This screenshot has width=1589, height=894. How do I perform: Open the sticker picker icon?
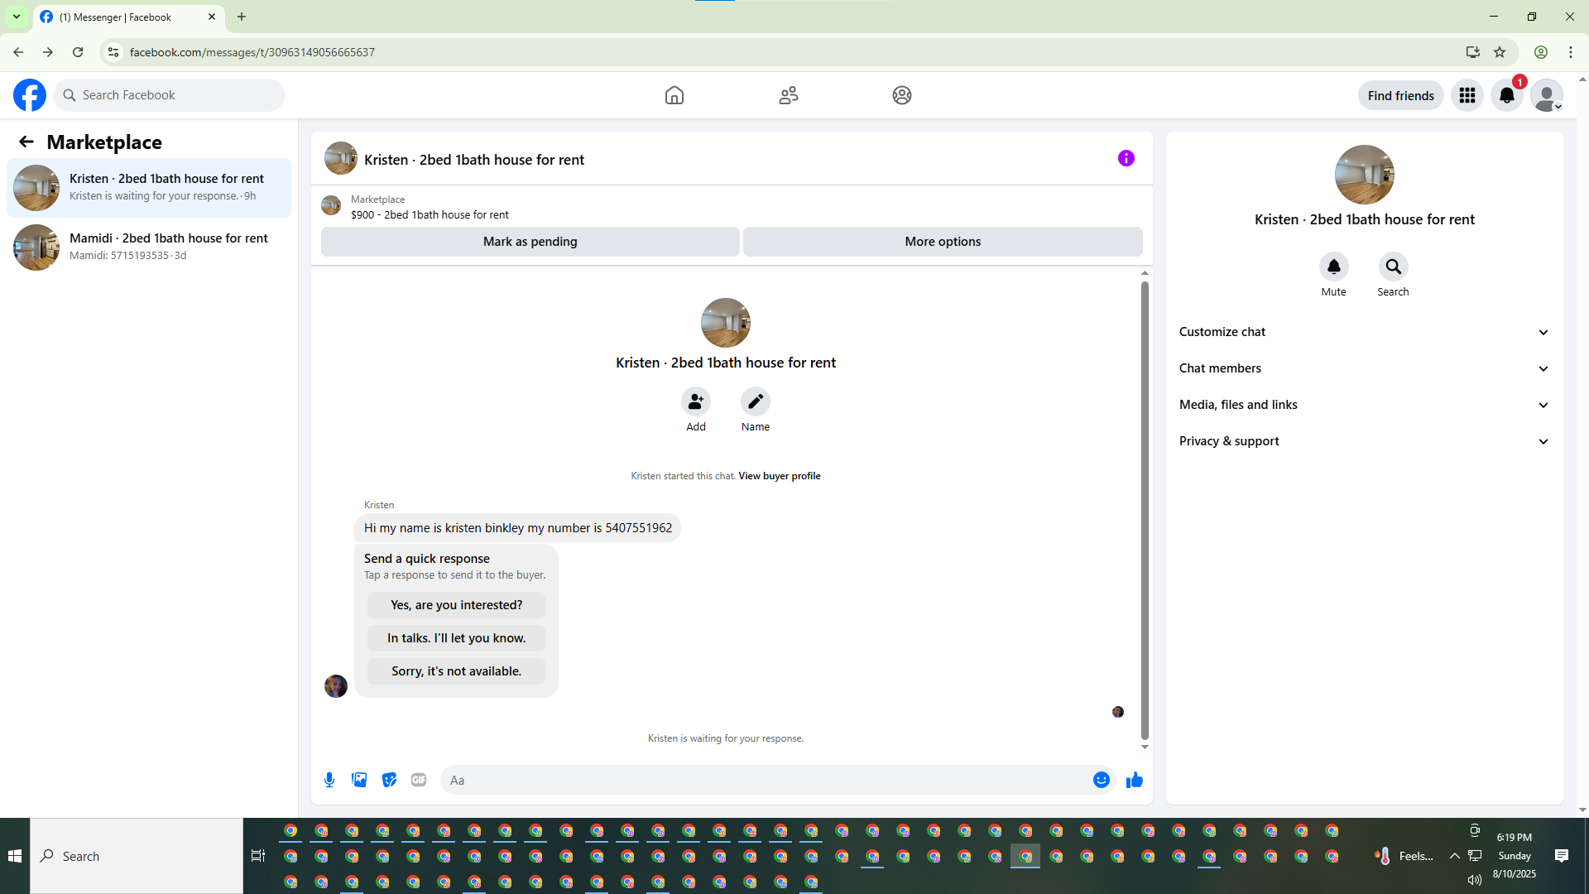click(x=389, y=780)
